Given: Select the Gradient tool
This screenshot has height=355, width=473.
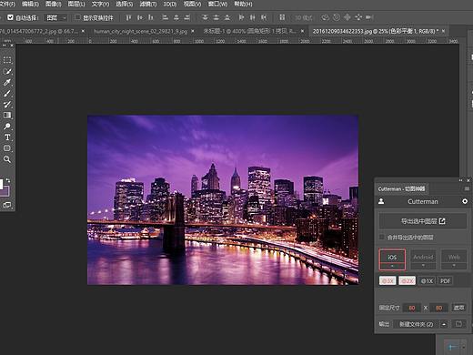Looking at the screenshot, I should (x=7, y=116).
